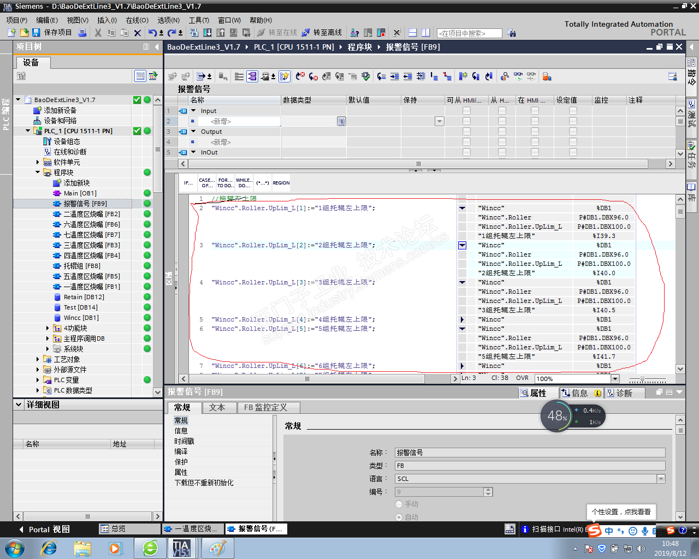Tick HMI accessible checkbox for Input row
Viewport: 699px width, 559px height.
pyautogui.click(x=466, y=111)
